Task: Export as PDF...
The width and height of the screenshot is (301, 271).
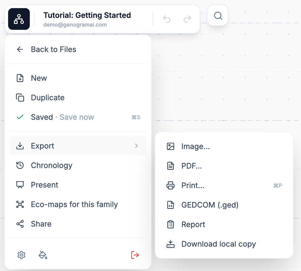Action: (x=224, y=166)
